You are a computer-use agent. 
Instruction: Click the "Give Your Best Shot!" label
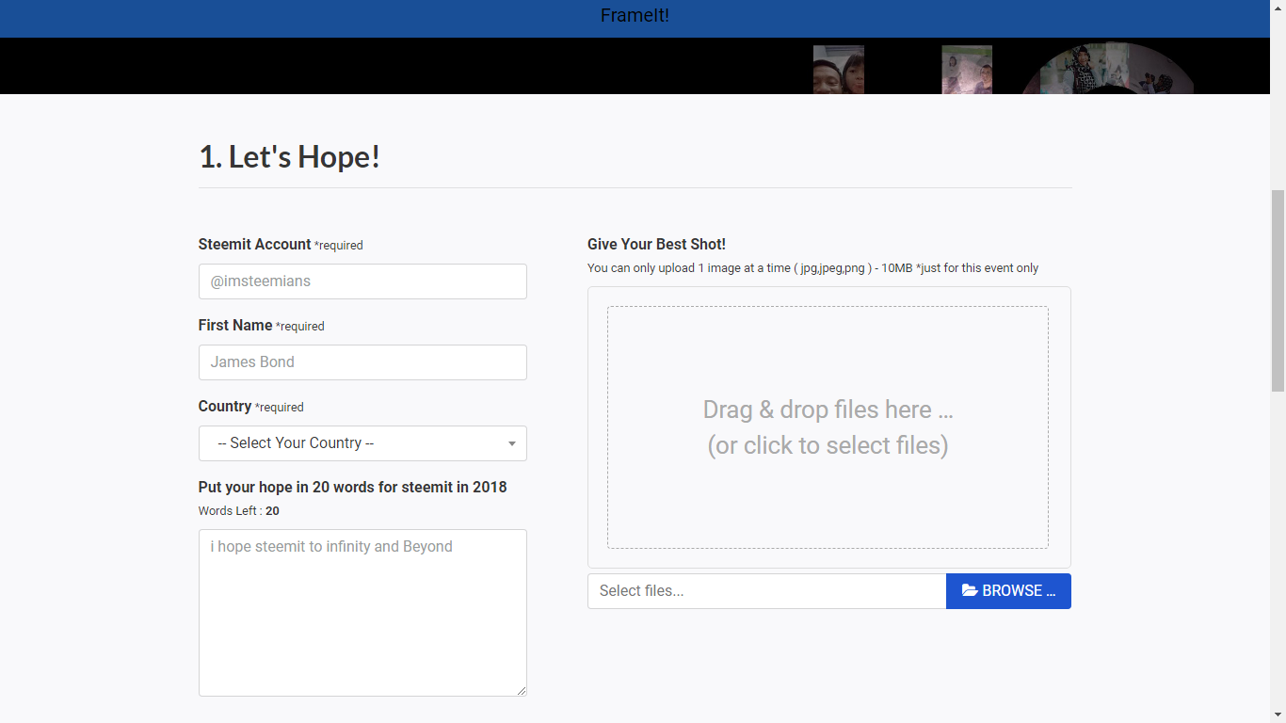click(x=656, y=244)
